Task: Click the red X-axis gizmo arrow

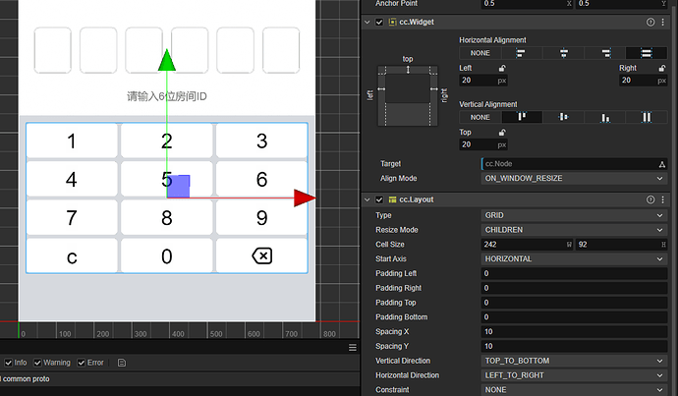Action: click(305, 198)
